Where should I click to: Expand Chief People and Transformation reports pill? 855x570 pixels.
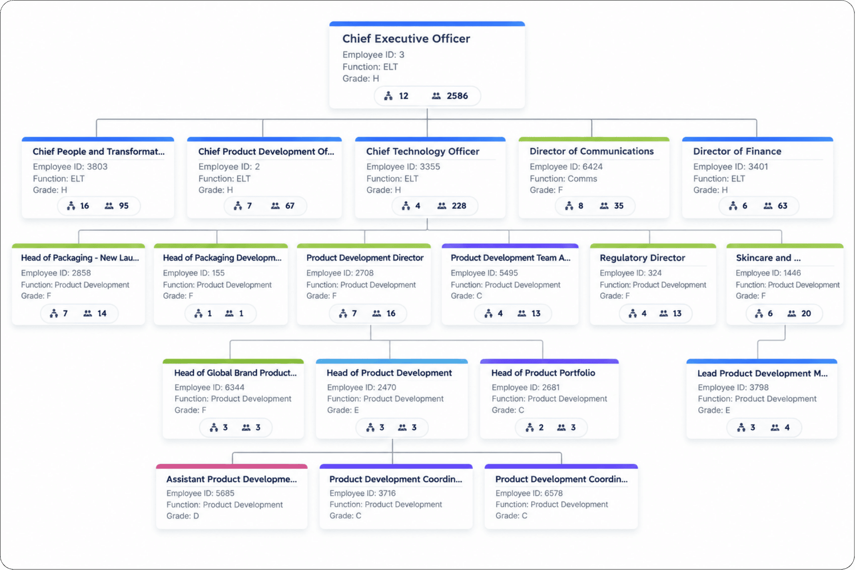99,206
